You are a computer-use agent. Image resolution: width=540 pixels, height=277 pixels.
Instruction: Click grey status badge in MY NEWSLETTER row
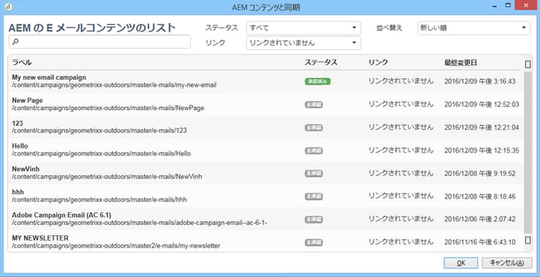[x=314, y=242]
